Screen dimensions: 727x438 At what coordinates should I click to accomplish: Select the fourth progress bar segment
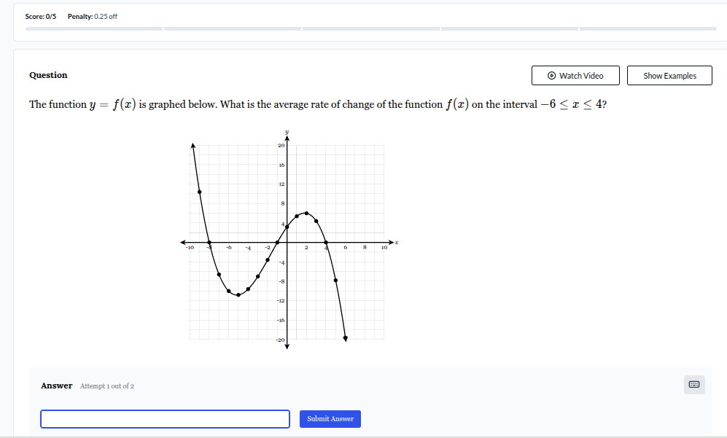510,29
